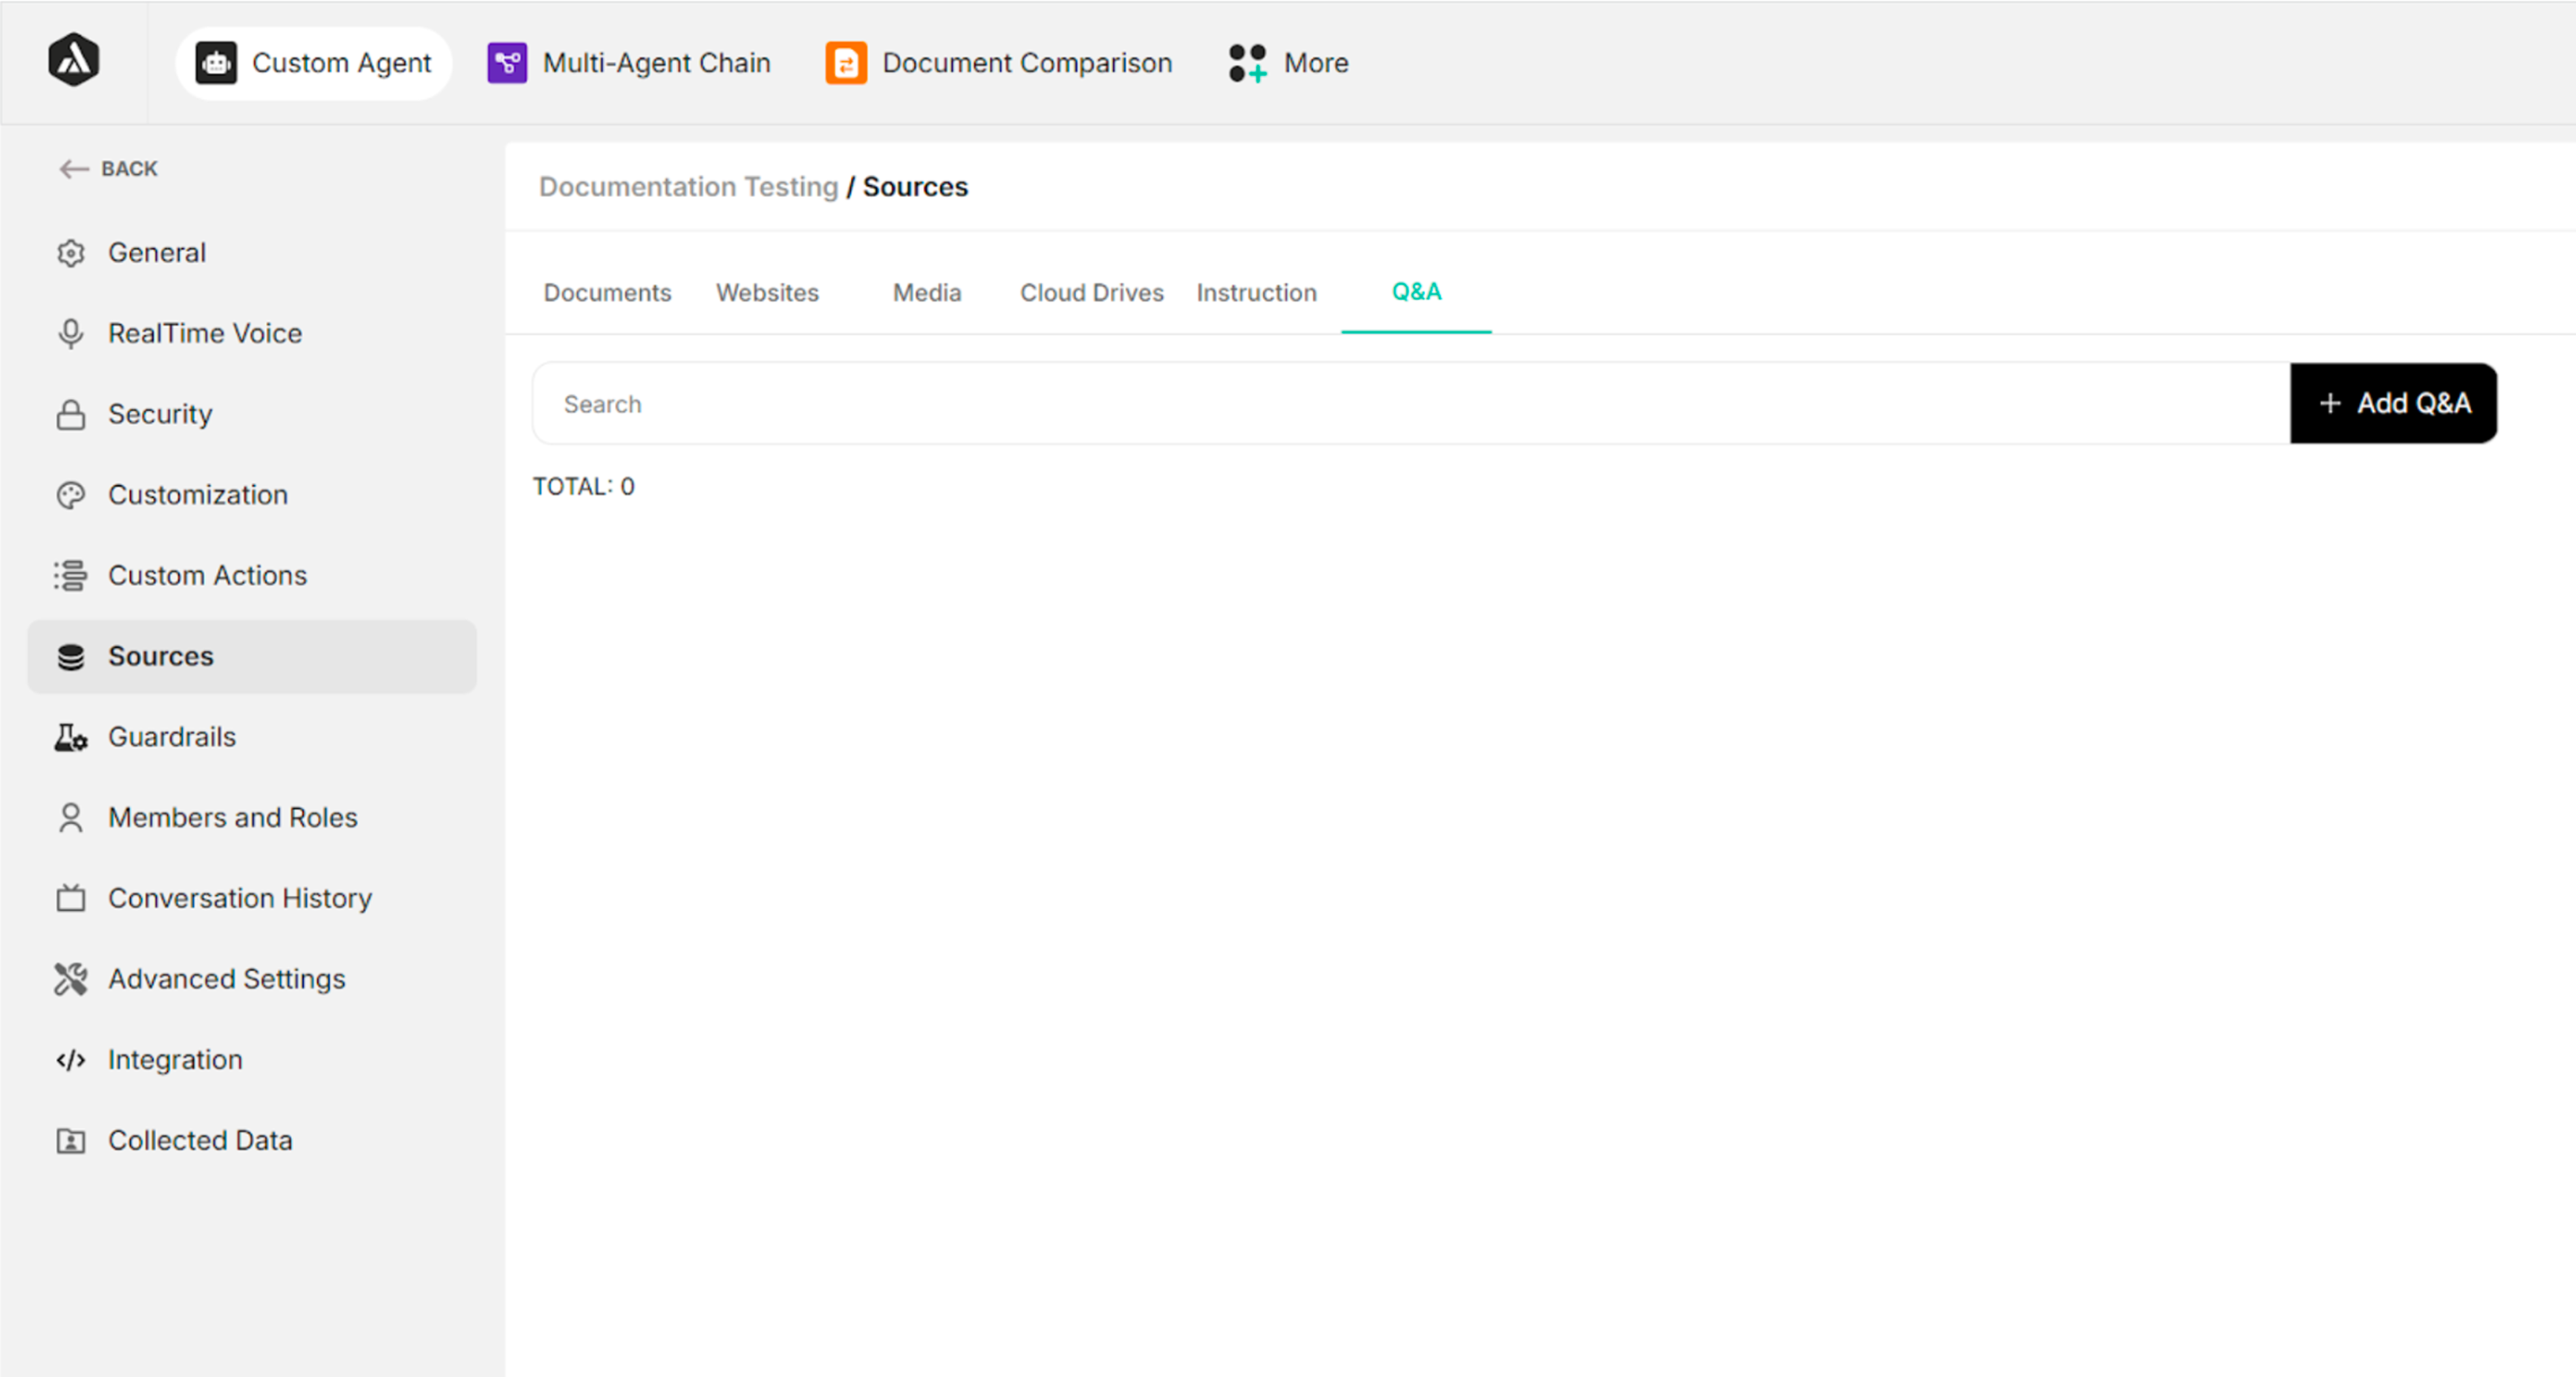Screen dimensions: 2576x1377
Task: Click the General gear icon
Action: tap(71, 253)
